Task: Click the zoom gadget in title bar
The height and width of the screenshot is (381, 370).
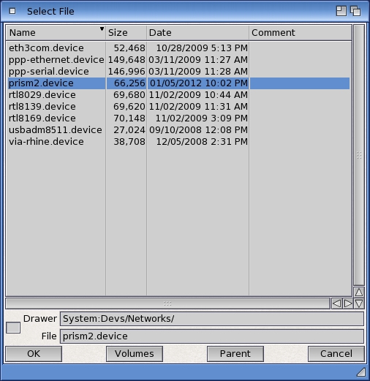Action: (x=341, y=11)
